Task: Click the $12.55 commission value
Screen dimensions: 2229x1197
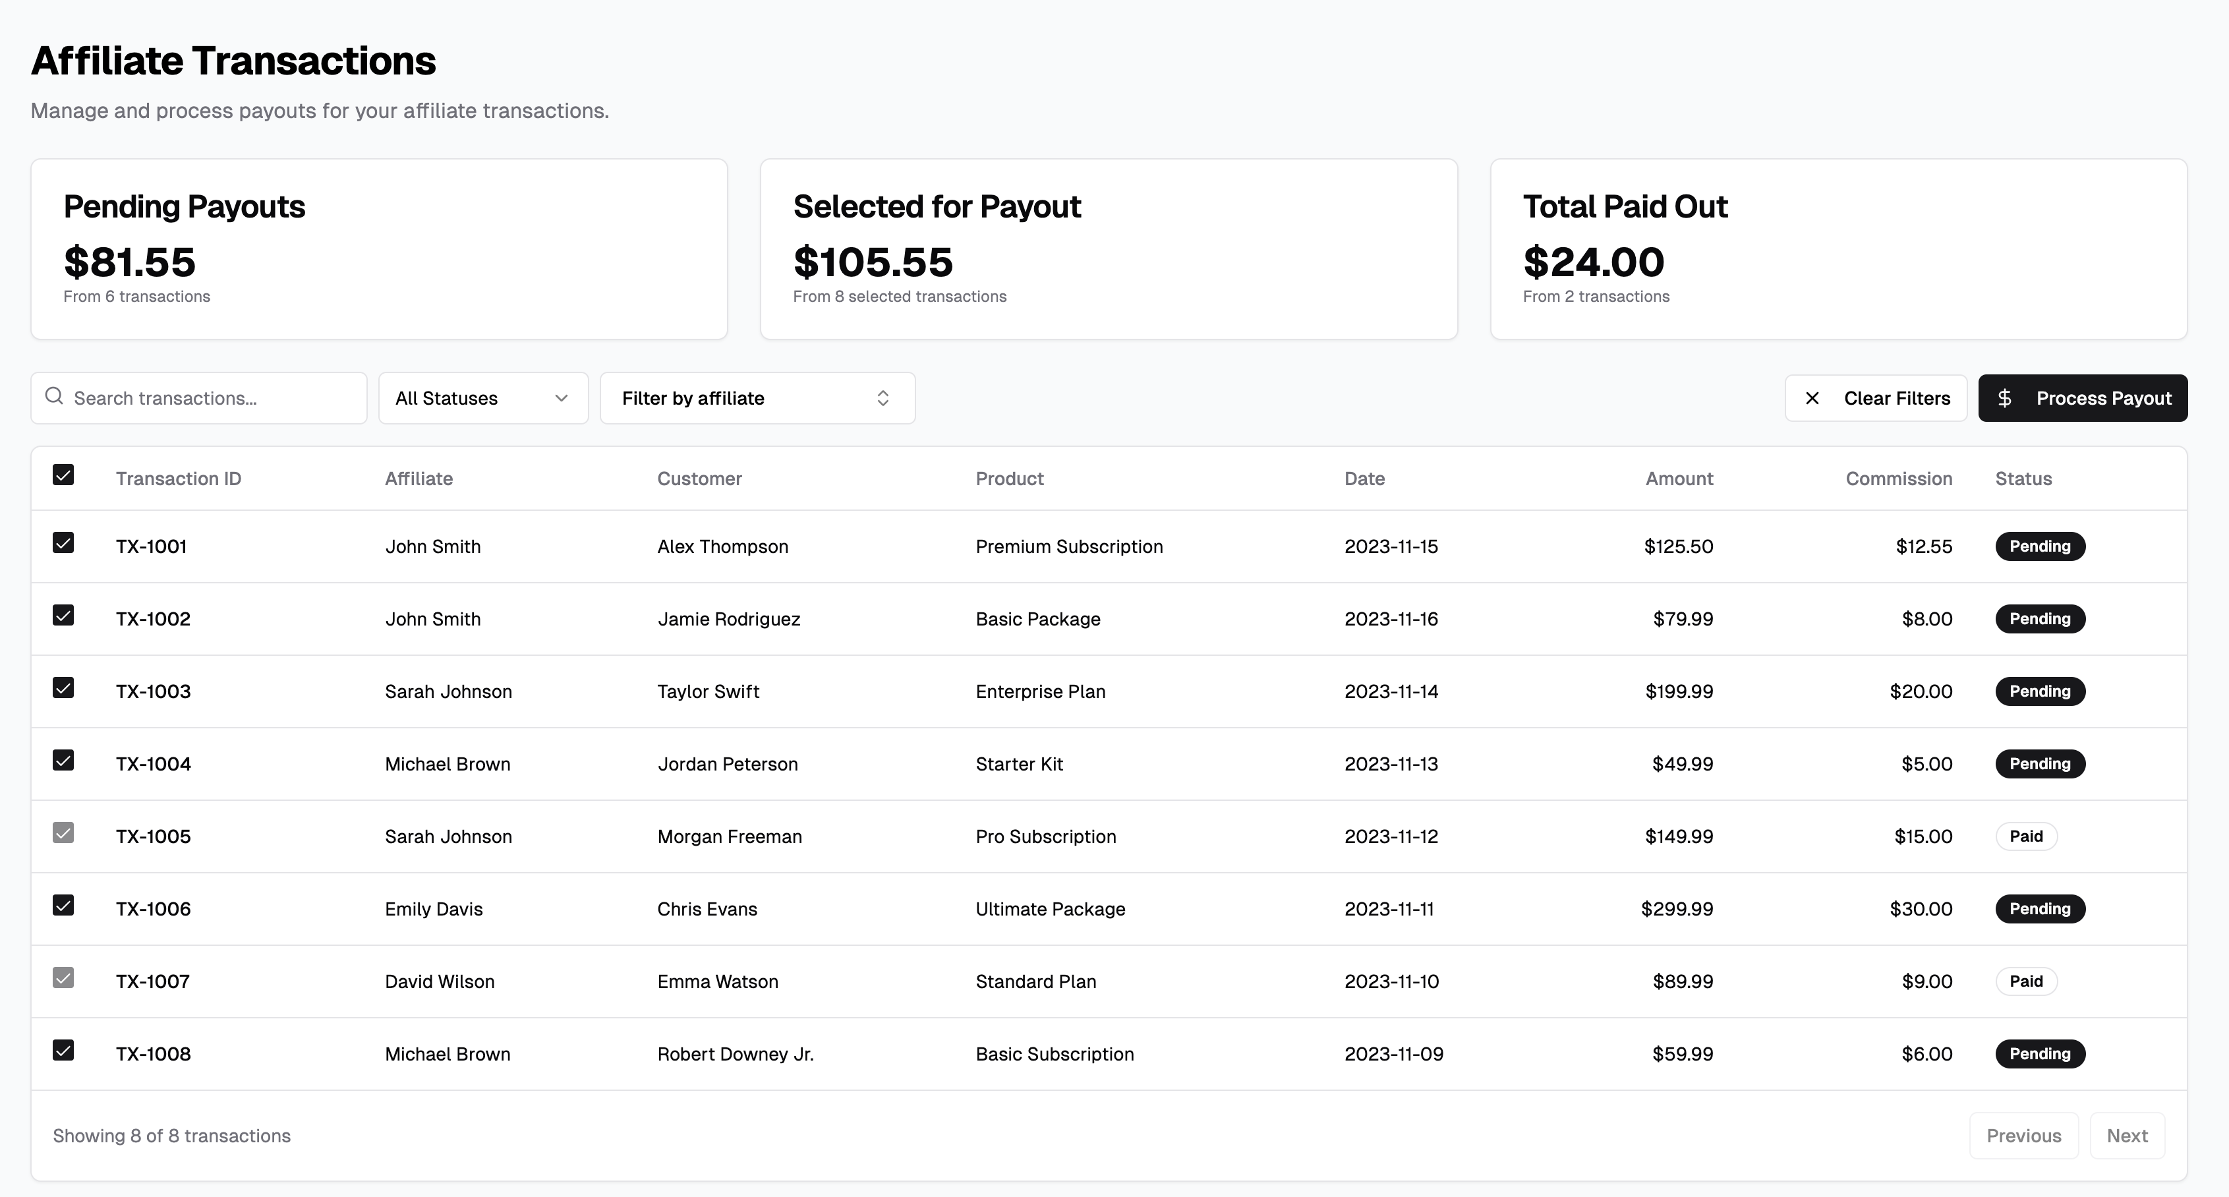Action: (x=1924, y=546)
